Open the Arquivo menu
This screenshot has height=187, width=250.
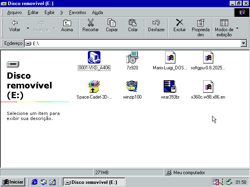(x=14, y=12)
